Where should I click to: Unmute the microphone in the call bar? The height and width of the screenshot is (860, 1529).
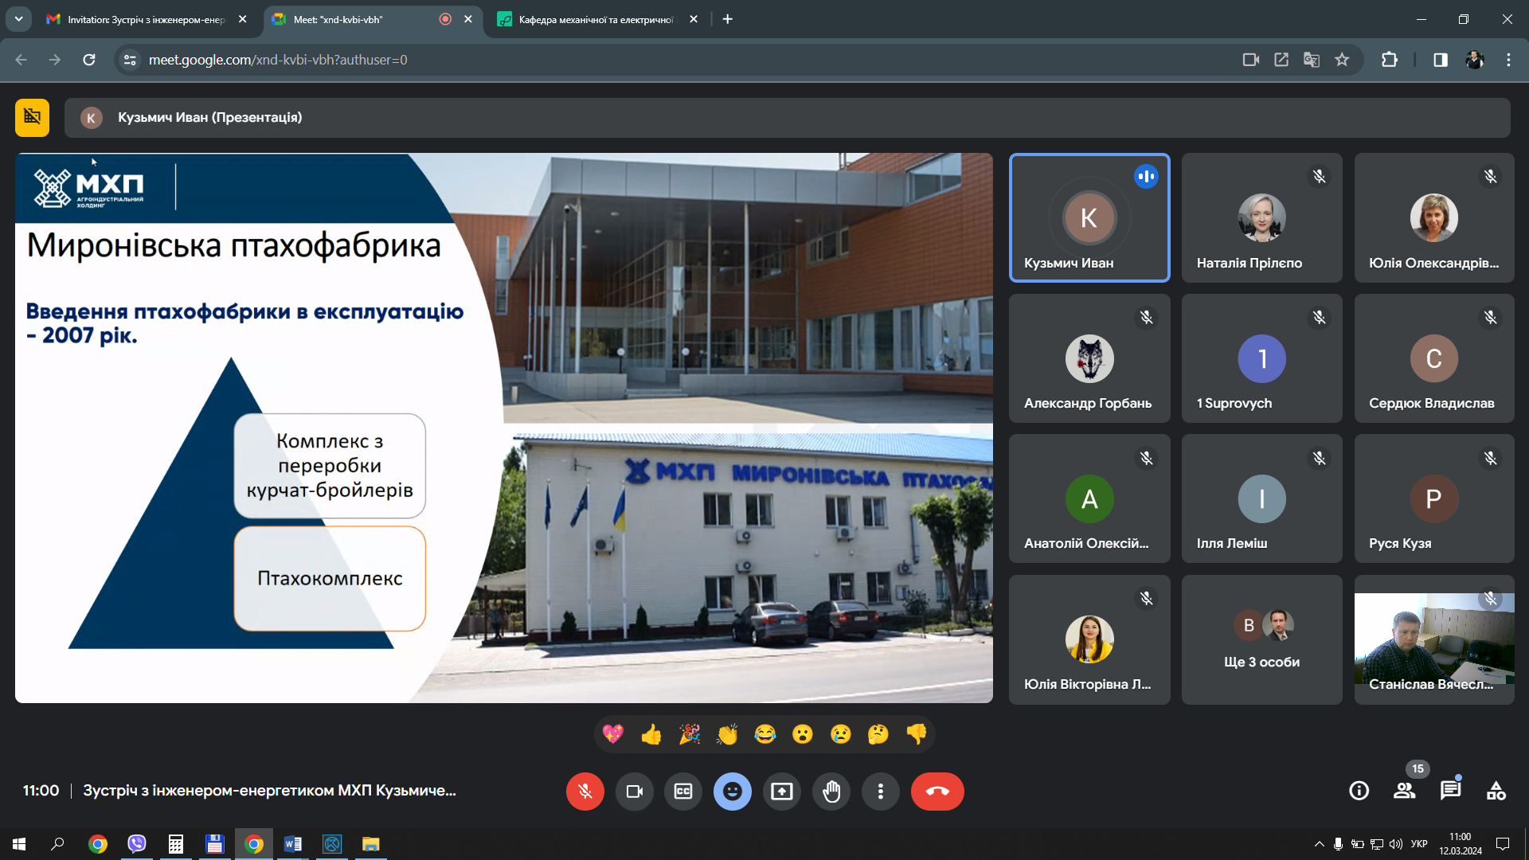(585, 792)
